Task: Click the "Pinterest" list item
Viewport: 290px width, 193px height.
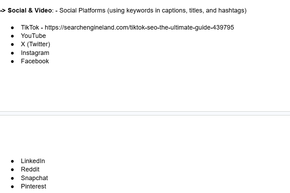Action: click(33, 186)
